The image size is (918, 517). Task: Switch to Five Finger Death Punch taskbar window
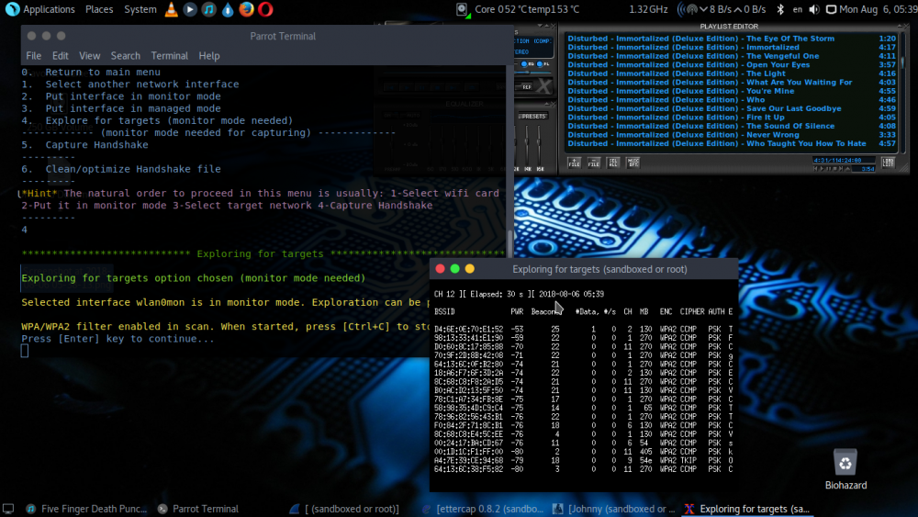point(87,509)
